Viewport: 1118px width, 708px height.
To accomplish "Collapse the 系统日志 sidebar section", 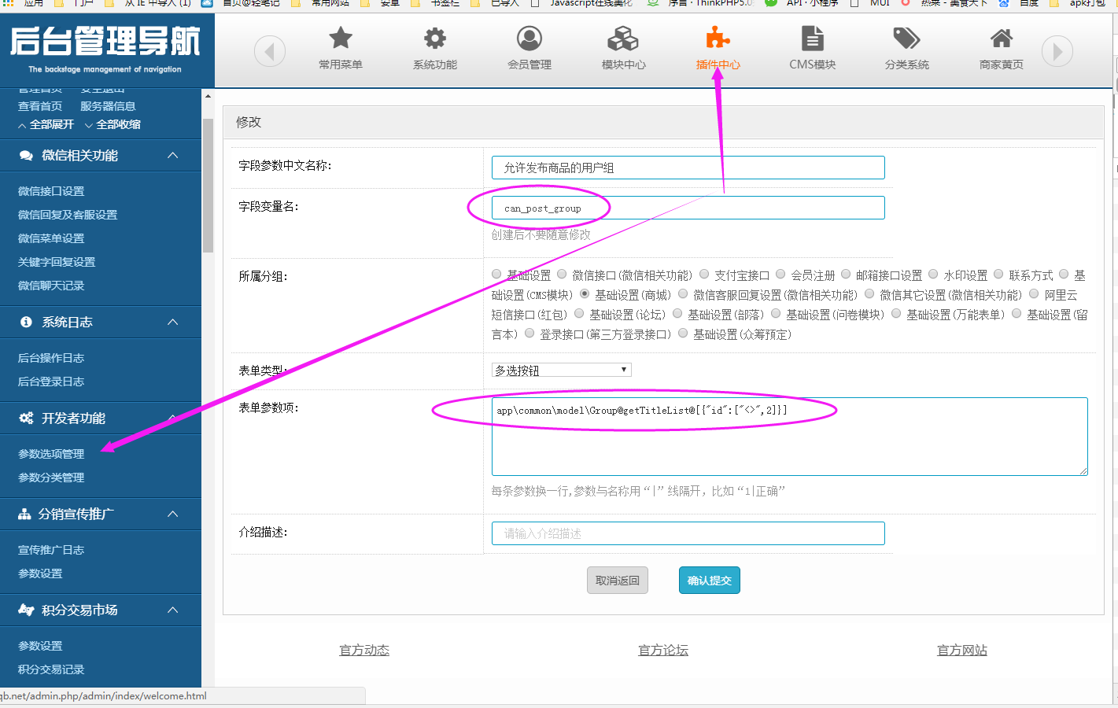I will point(173,323).
